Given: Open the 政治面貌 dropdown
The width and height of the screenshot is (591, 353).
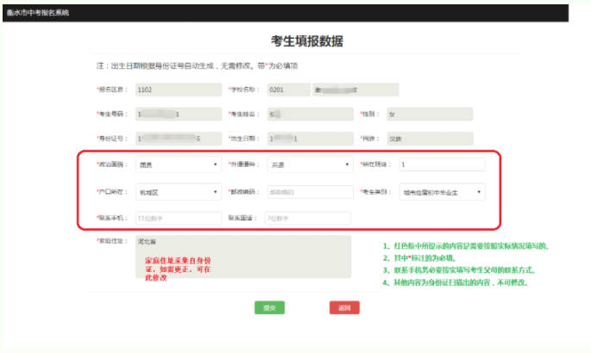Looking at the screenshot, I should tap(179, 164).
